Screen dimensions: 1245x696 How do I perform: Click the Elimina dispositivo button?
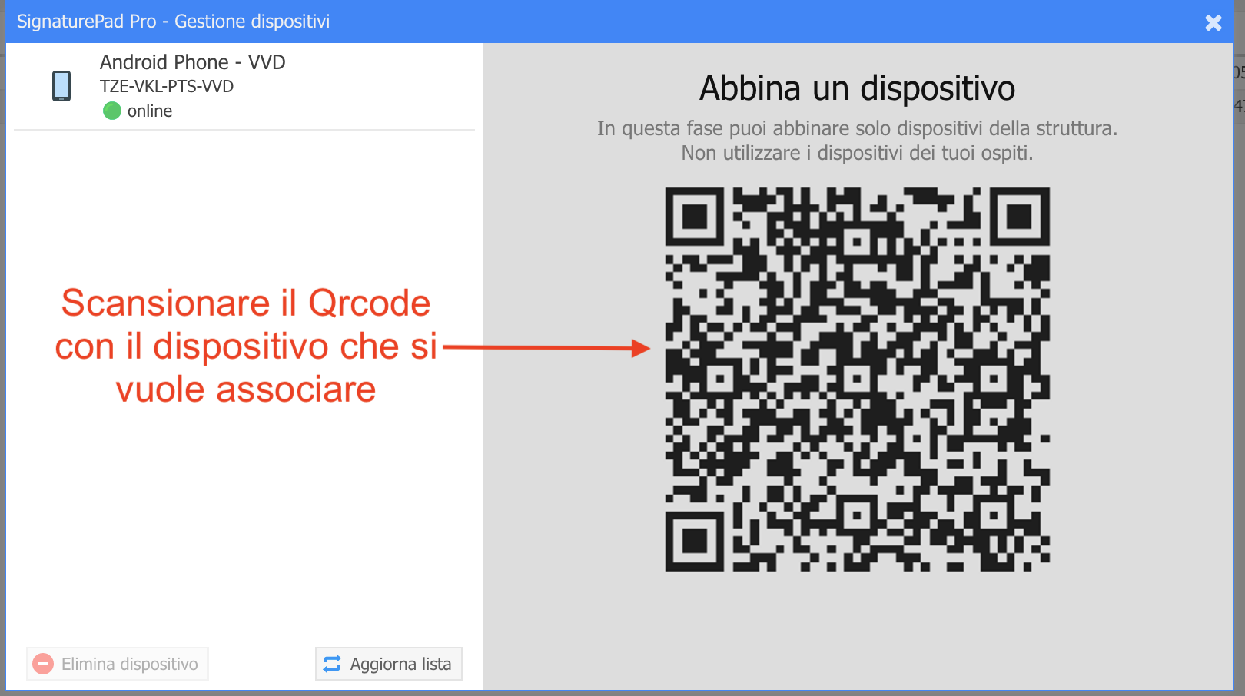(x=118, y=664)
